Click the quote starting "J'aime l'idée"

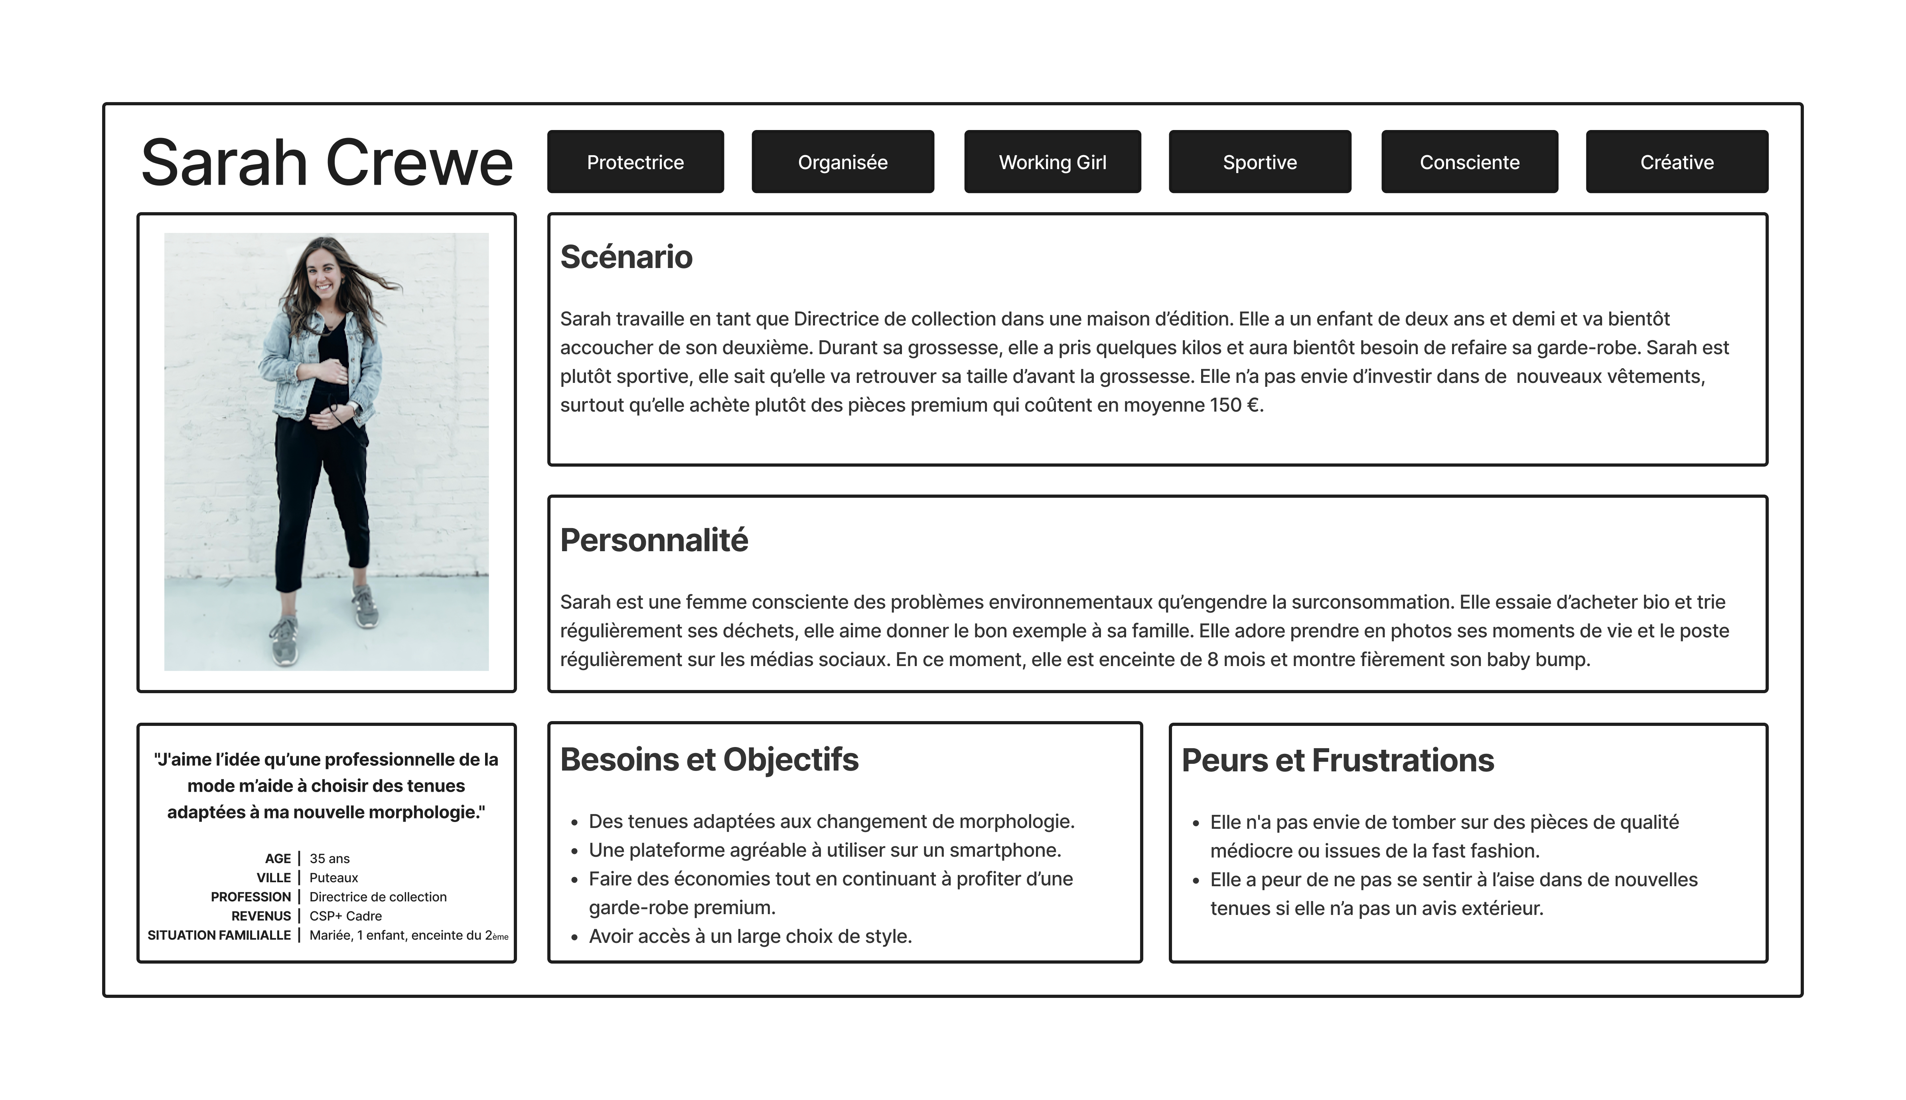[x=326, y=786]
